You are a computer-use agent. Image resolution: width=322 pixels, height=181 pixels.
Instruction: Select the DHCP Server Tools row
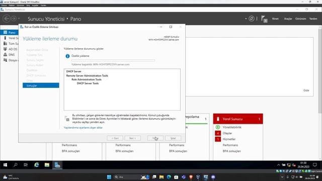click(x=88, y=83)
